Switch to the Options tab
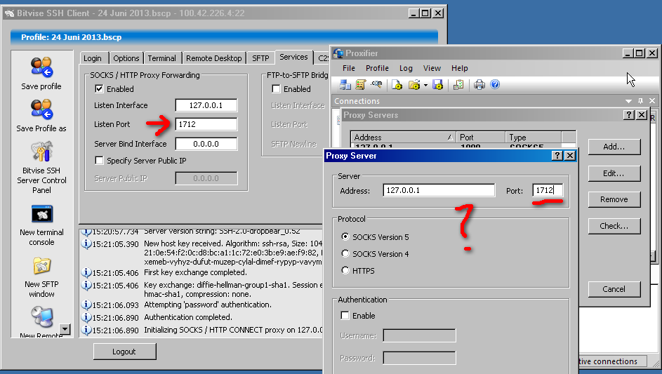This screenshot has height=374, width=662. 126,58
